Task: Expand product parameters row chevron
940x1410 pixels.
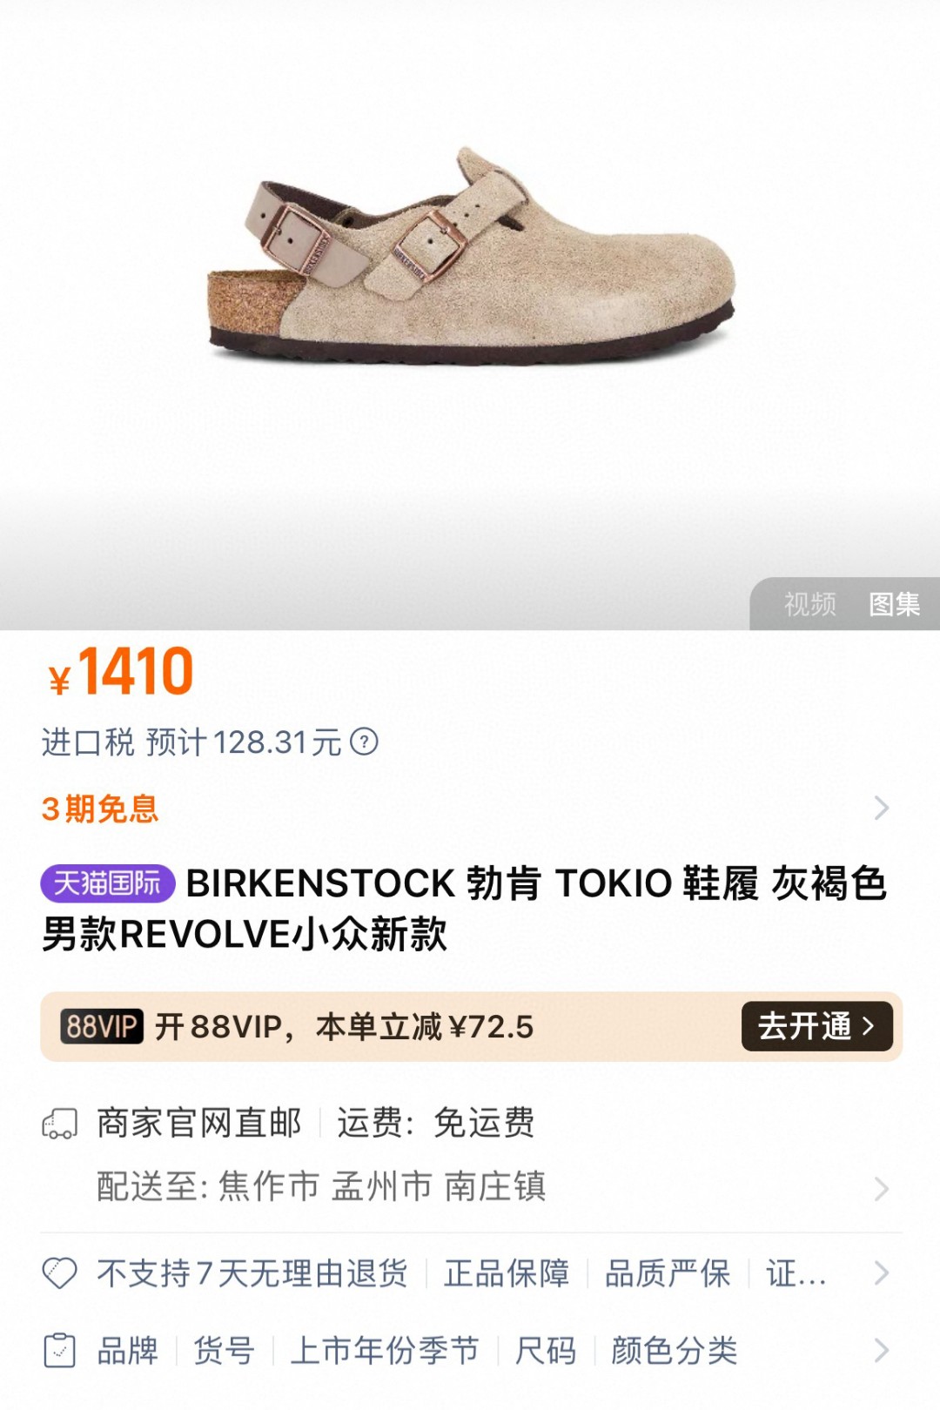Action: (x=882, y=1351)
